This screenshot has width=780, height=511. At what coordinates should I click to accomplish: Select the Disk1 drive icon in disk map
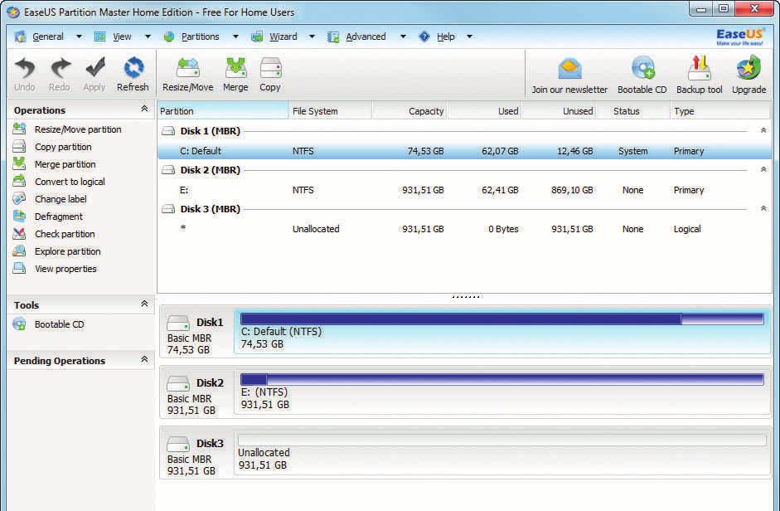coord(178,324)
